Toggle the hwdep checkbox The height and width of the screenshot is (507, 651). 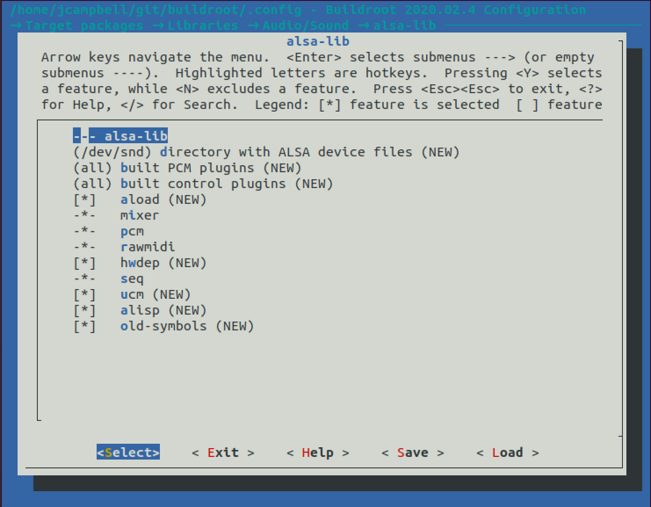pos(85,263)
